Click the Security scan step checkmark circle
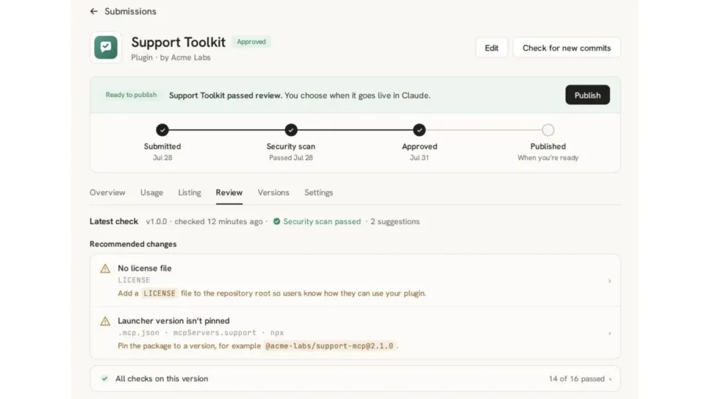Viewport: 710px width, 399px height. click(x=291, y=130)
